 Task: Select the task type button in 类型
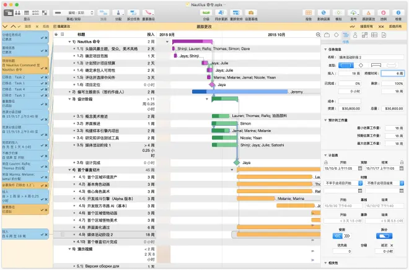[346, 65]
